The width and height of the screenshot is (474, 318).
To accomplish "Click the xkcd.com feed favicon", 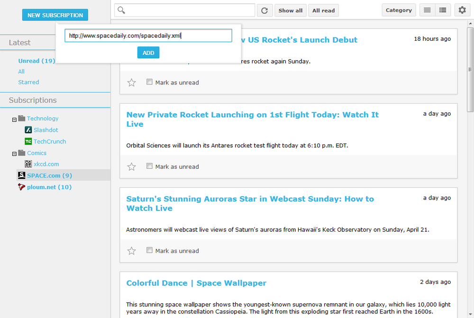I will point(28,164).
